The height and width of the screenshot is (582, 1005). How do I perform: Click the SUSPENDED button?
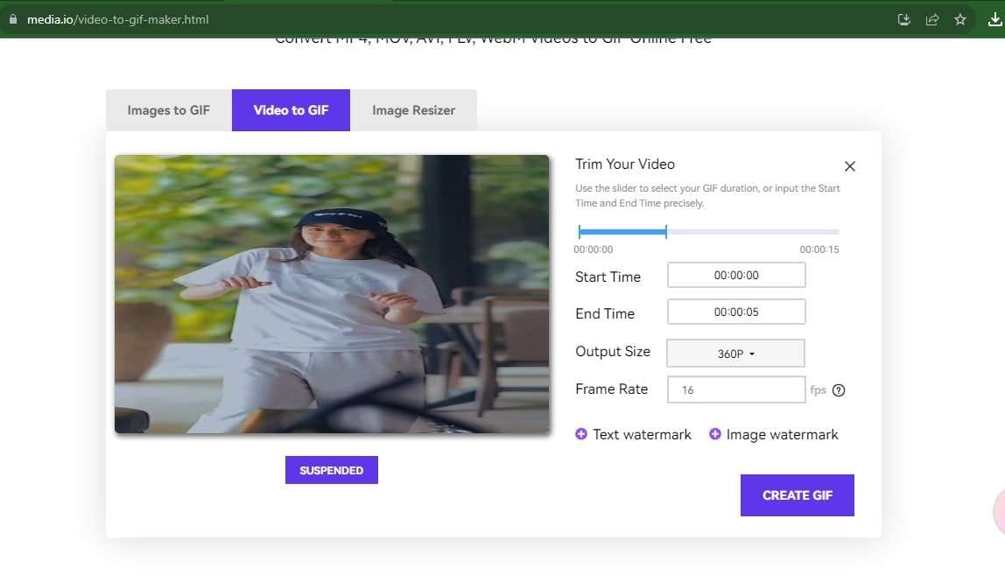tap(331, 470)
